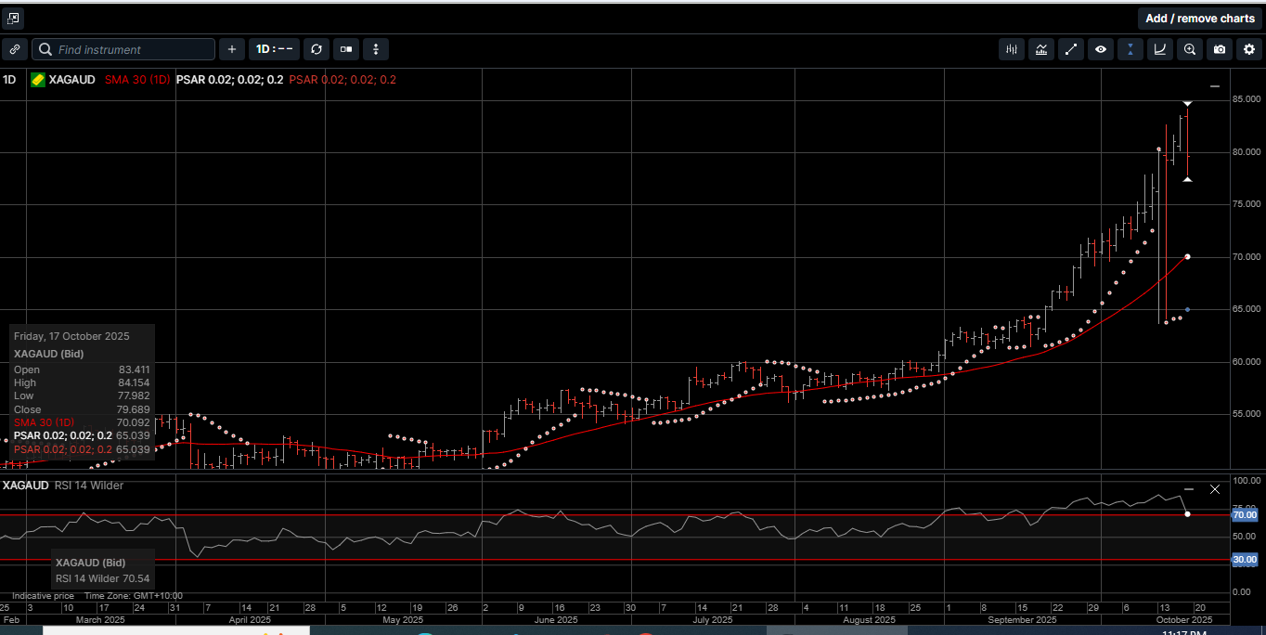Toggle the curve scale icon
This screenshot has height=635, width=1266.
1159,50
